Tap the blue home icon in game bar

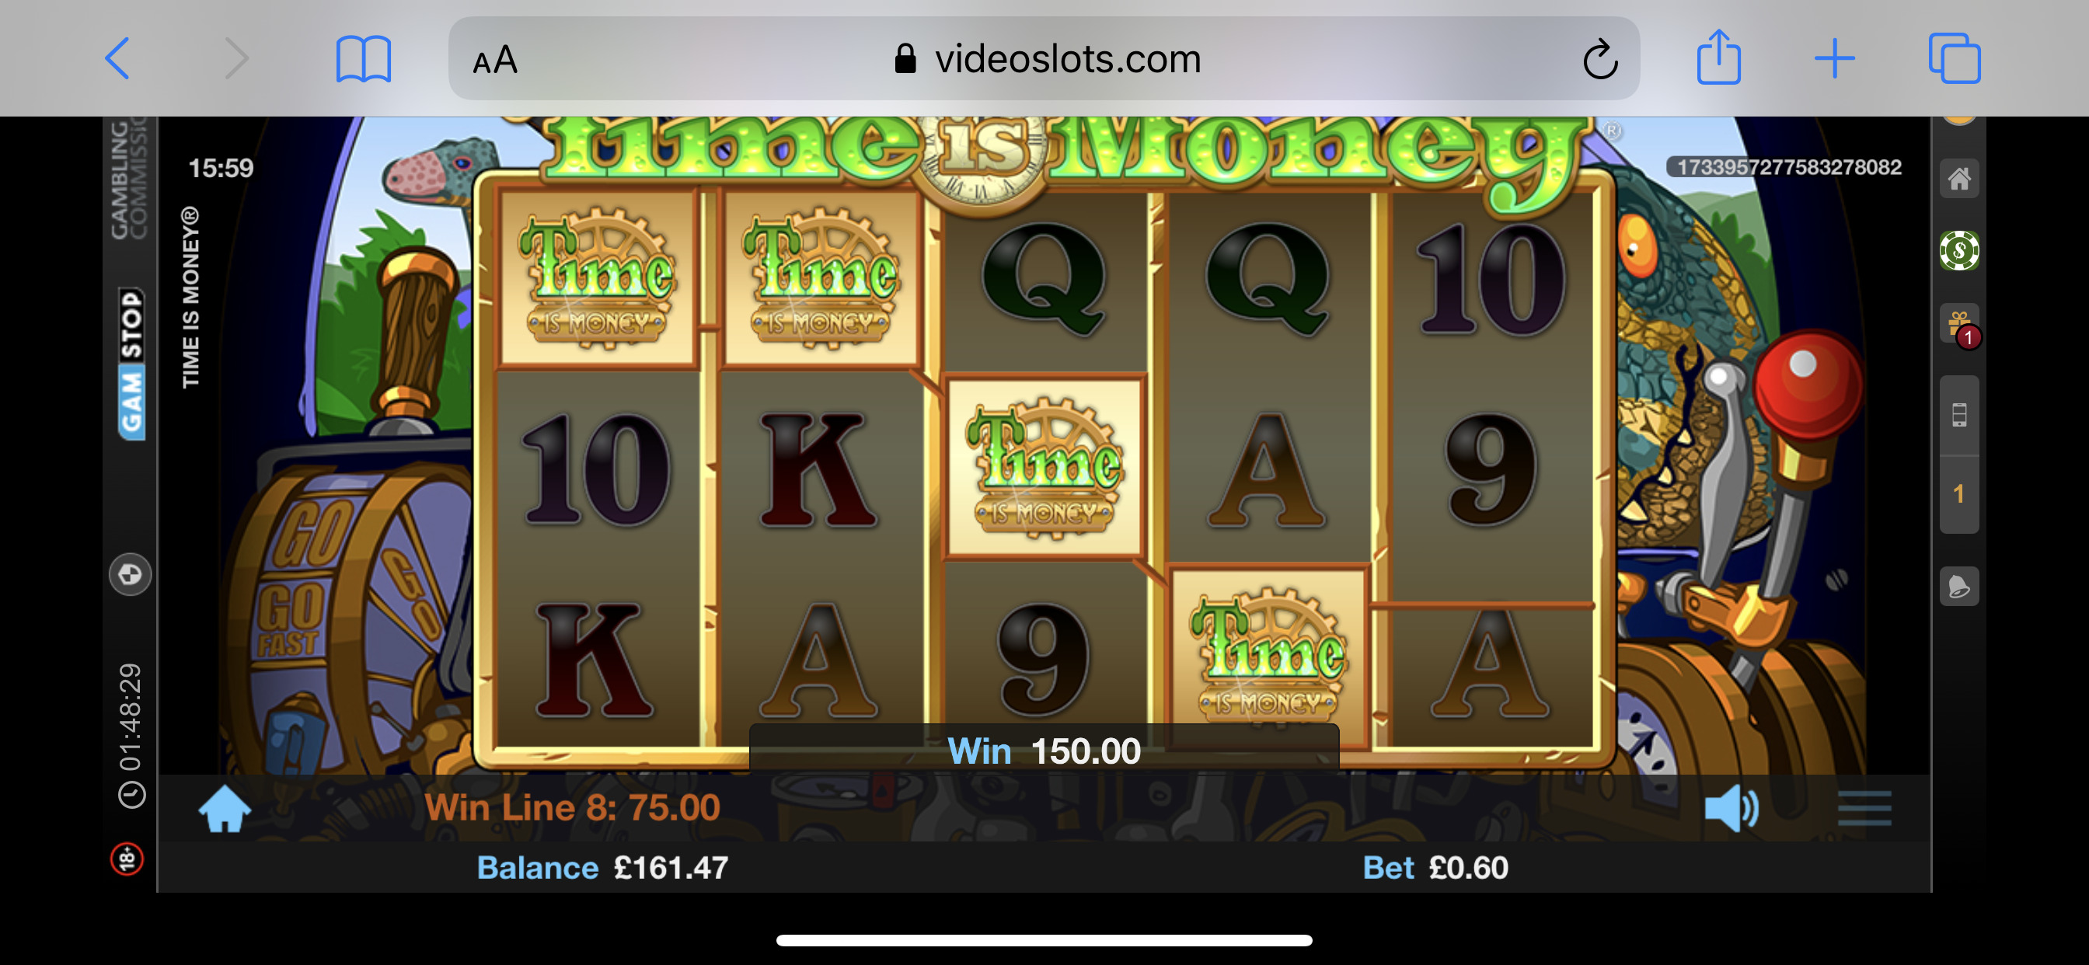pyautogui.click(x=225, y=809)
